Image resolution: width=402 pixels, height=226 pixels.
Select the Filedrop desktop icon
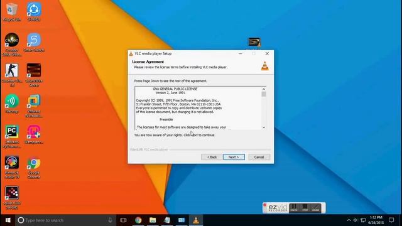[x=11, y=104]
